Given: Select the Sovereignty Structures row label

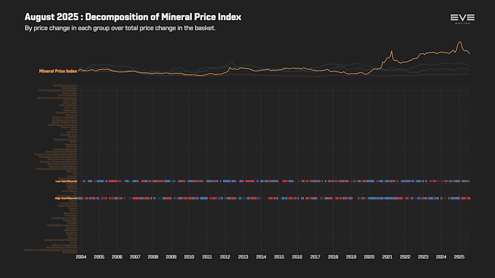Looking at the screenshot, I should click(x=63, y=125).
